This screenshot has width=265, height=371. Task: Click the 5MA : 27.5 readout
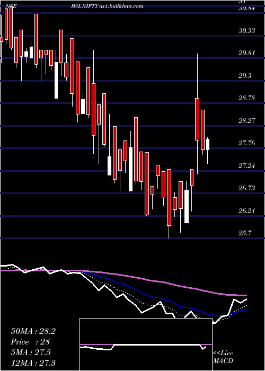point(31,352)
